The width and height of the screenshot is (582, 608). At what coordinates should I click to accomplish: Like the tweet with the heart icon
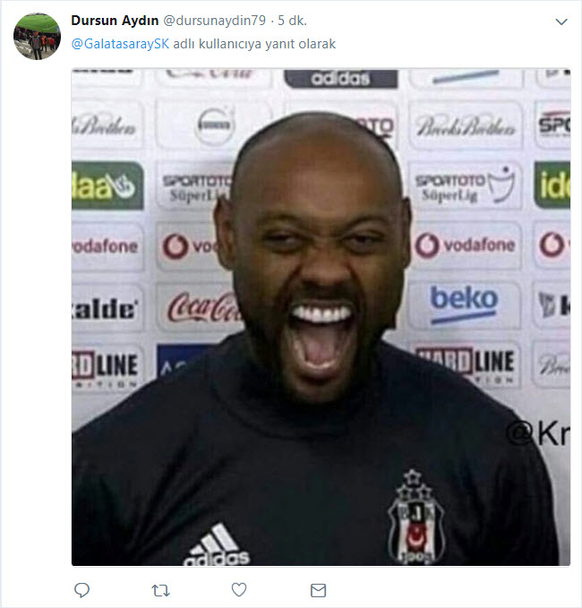(x=239, y=590)
